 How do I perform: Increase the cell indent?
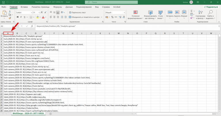(65, 17)
